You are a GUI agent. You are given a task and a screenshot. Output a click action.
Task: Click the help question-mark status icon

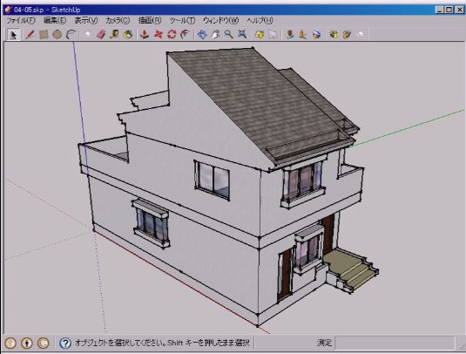[x=65, y=343]
